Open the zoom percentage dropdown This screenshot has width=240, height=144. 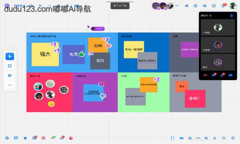click(x=198, y=138)
